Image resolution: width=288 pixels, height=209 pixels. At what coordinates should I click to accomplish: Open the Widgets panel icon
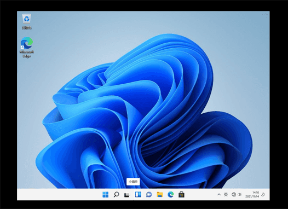coord(138,195)
